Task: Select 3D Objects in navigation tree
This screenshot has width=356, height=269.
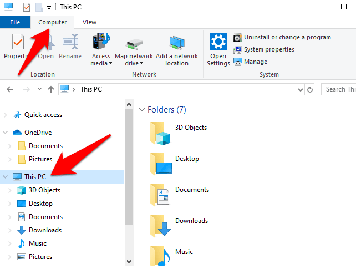Action: [x=44, y=190]
